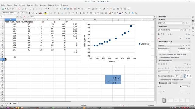Screen dimensions: 195x109
Task: Click the 'Ведущие нули' spin field
Action: [x=184, y=51]
